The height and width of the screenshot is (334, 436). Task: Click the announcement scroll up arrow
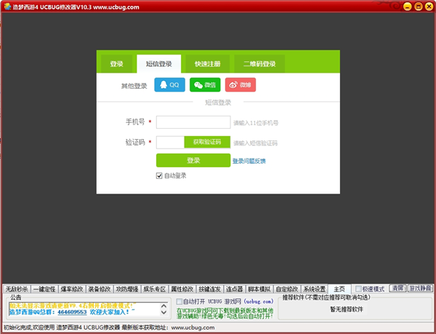point(163,306)
